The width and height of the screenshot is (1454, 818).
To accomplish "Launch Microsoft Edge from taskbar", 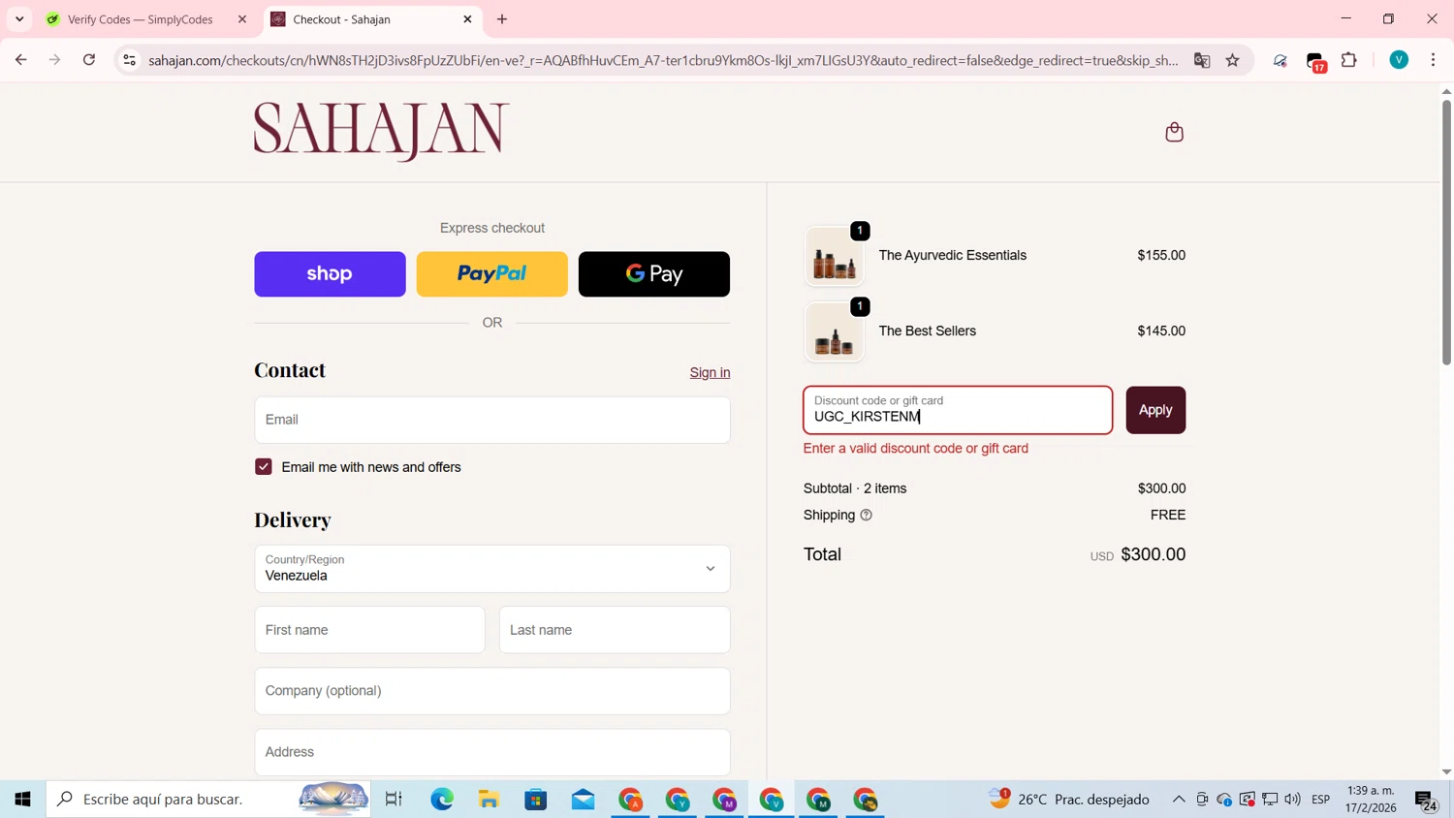I will [x=442, y=800].
